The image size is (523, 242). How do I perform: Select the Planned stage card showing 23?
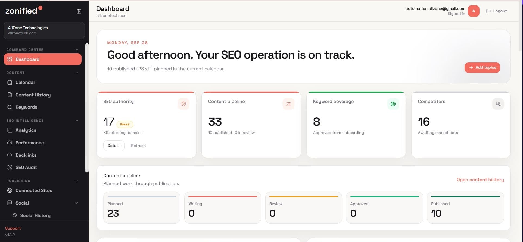coord(142,208)
